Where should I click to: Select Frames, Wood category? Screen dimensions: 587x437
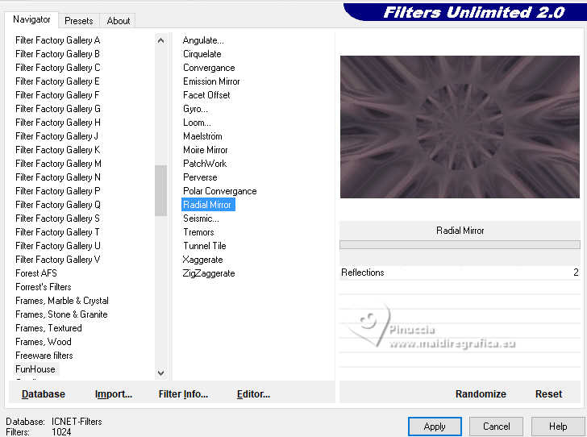(43, 342)
